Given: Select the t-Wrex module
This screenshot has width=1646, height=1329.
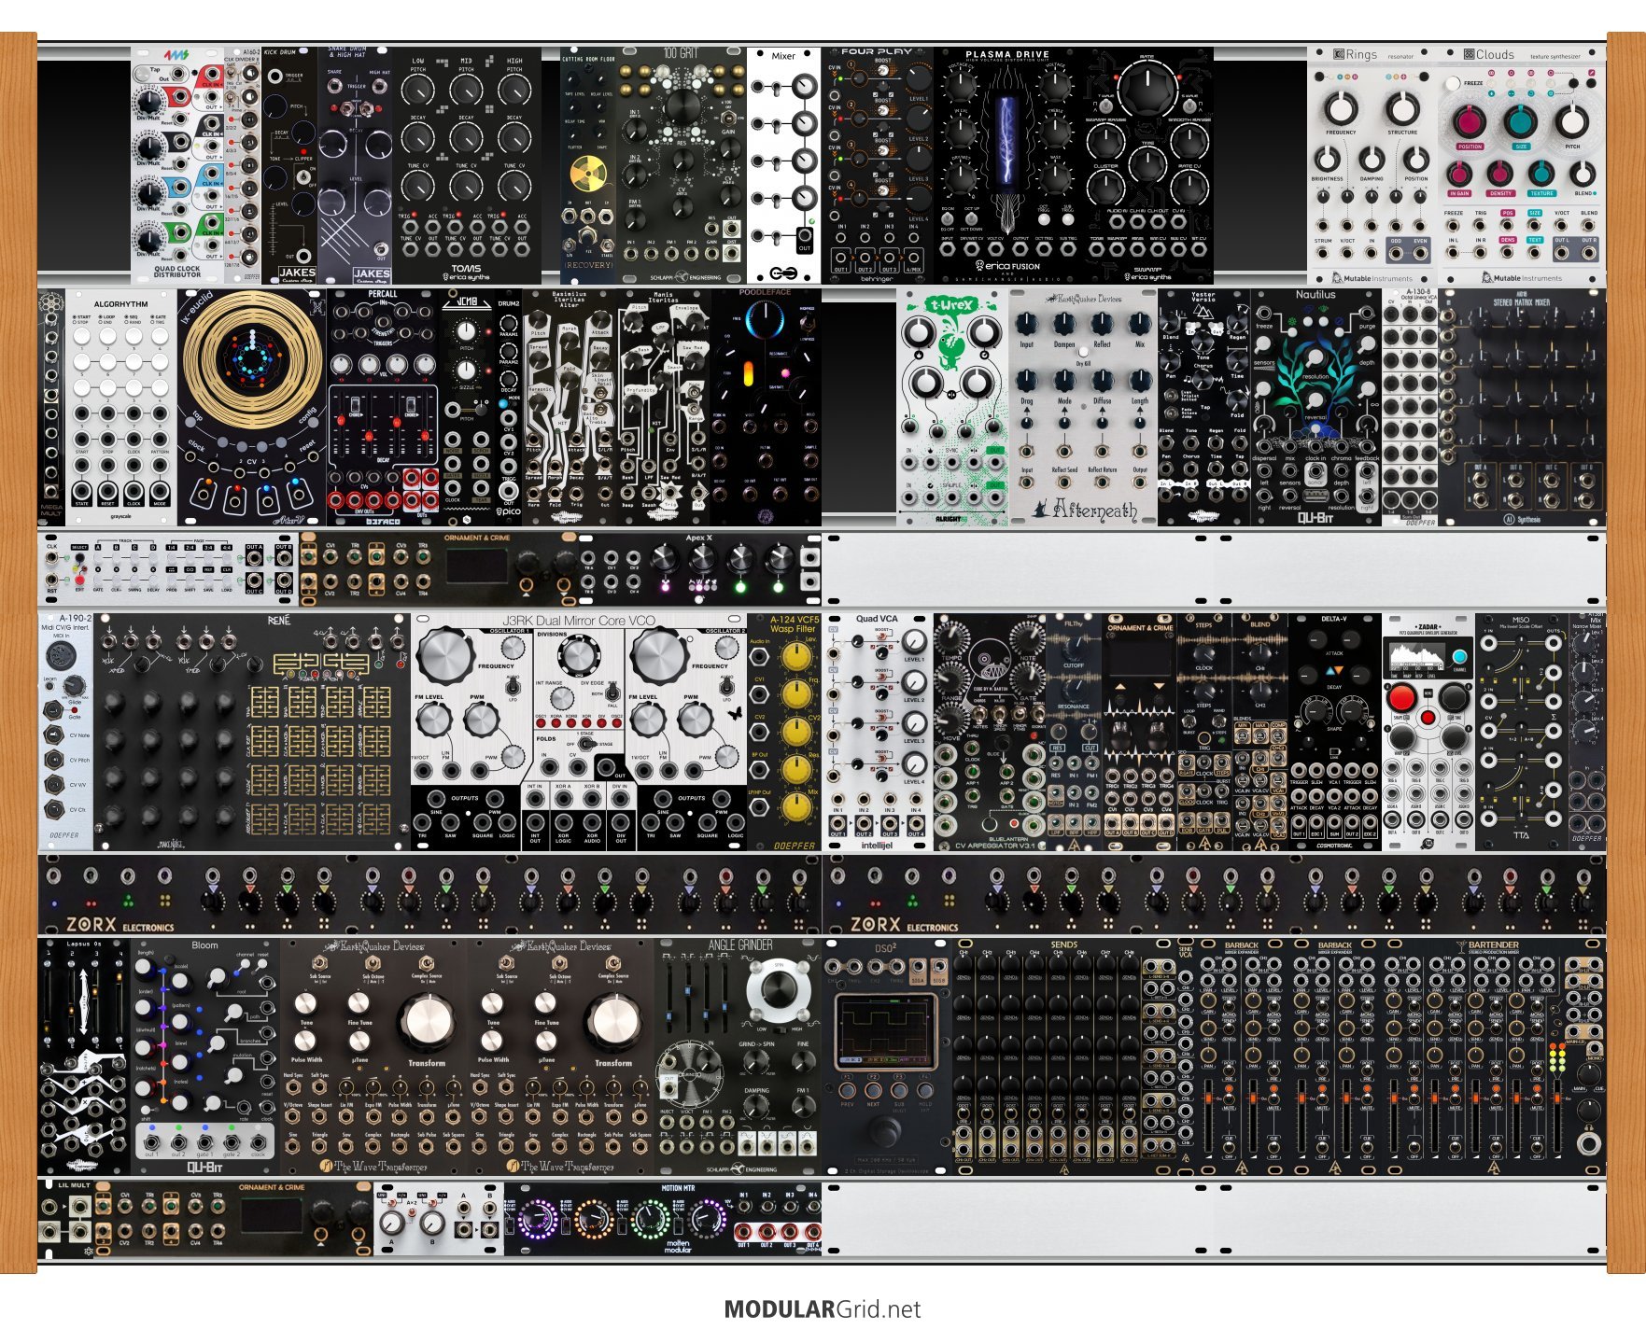Looking at the screenshot, I should pos(952,407).
